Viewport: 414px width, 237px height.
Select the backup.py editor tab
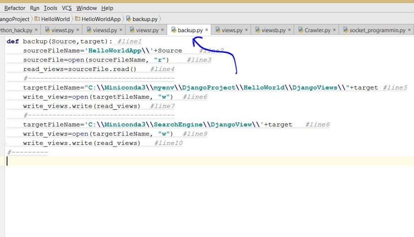190,30
